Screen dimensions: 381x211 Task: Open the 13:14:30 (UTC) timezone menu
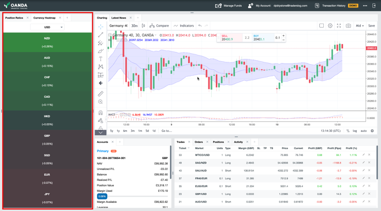[x=330, y=131]
